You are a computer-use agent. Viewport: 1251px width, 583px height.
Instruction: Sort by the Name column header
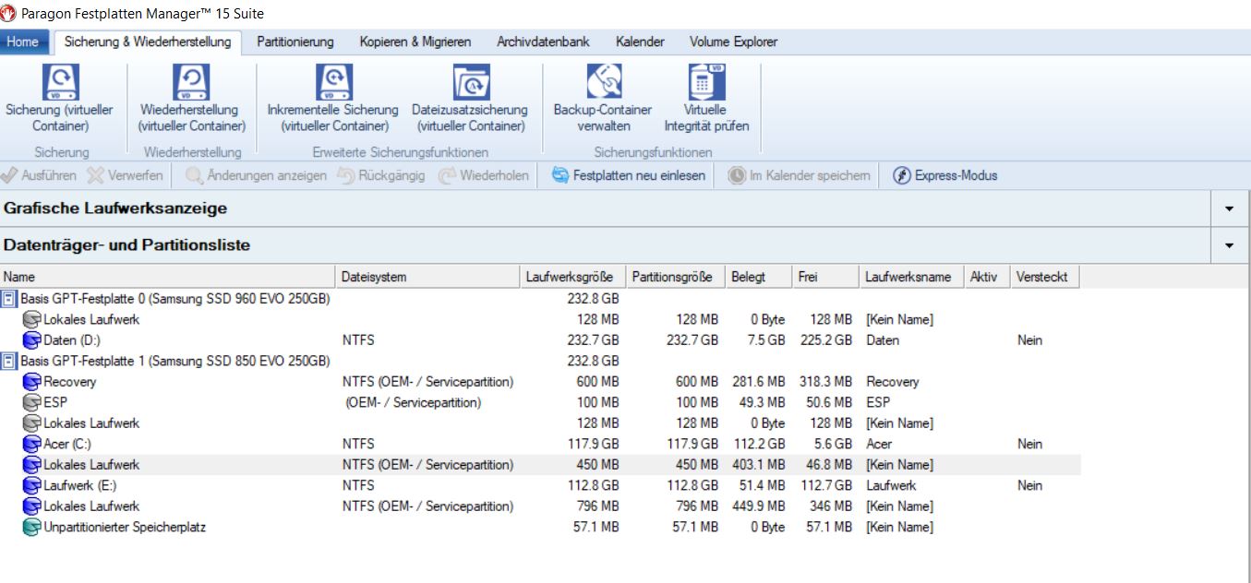(167, 277)
